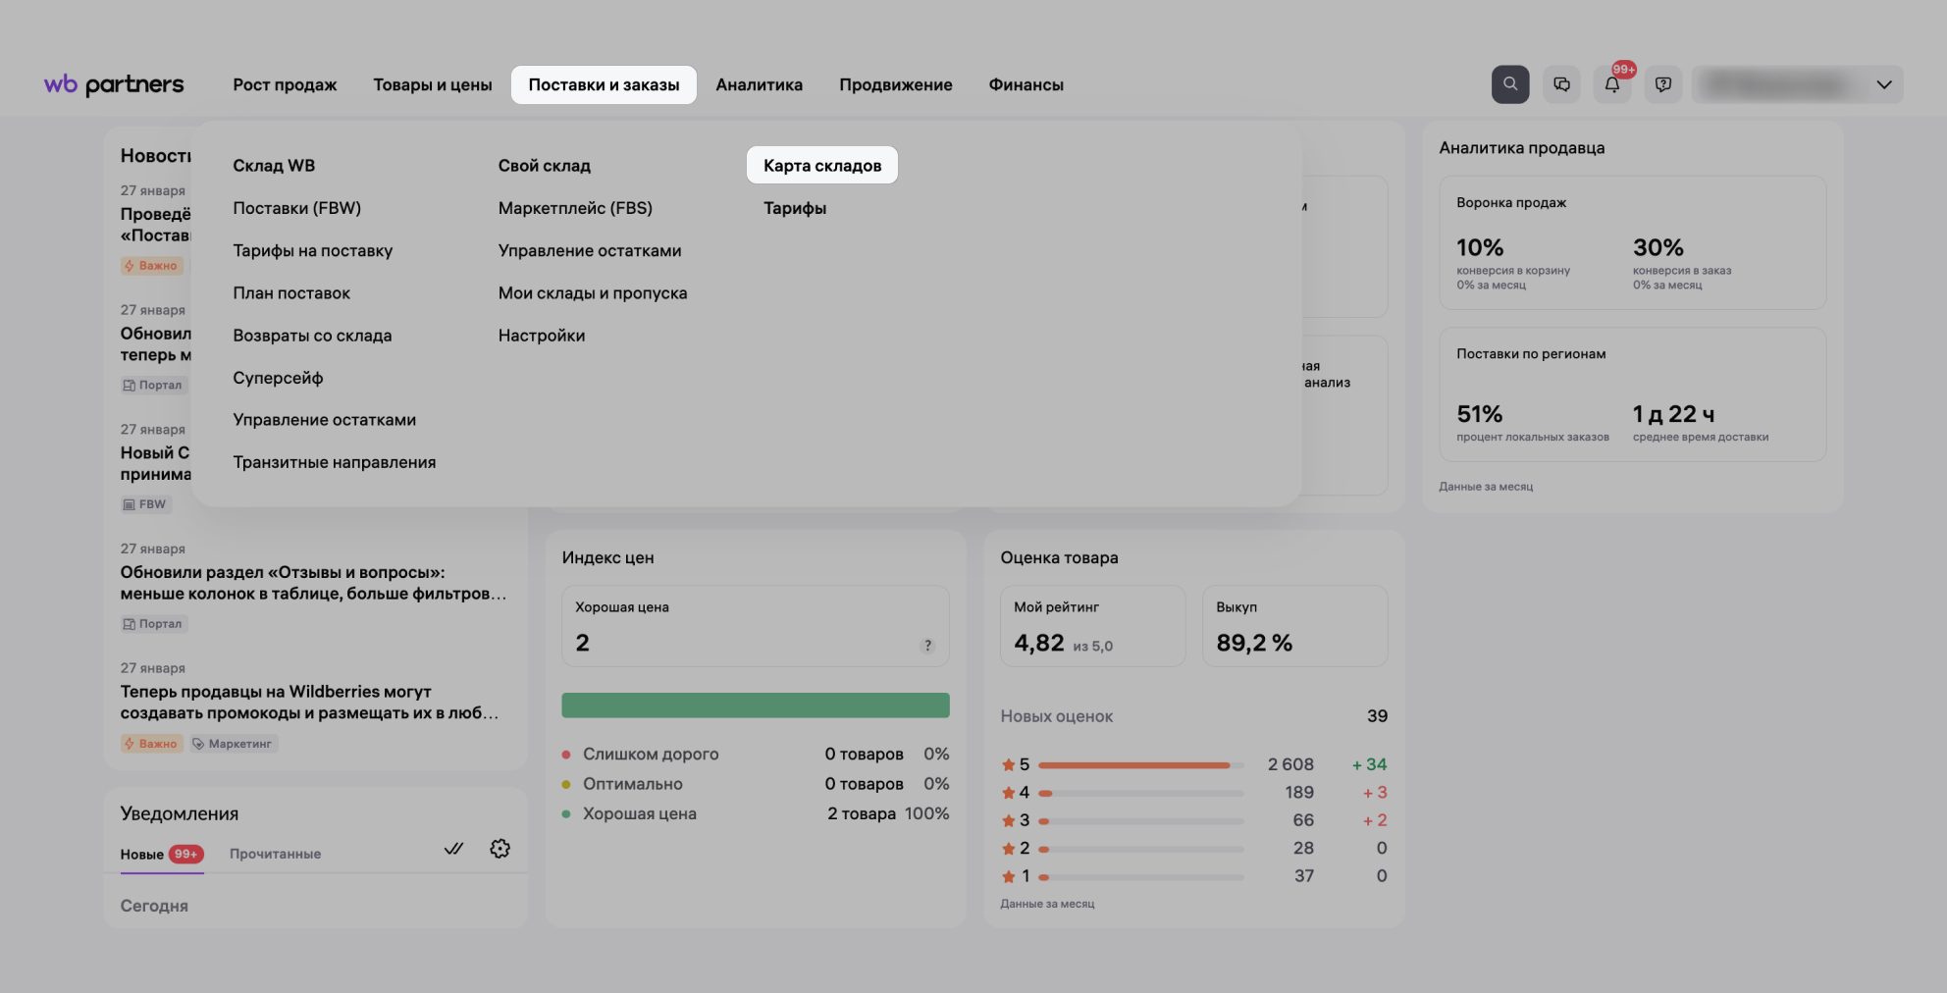Click the help question bubble icon
Screen dimensions: 1947x993
pos(1663,84)
